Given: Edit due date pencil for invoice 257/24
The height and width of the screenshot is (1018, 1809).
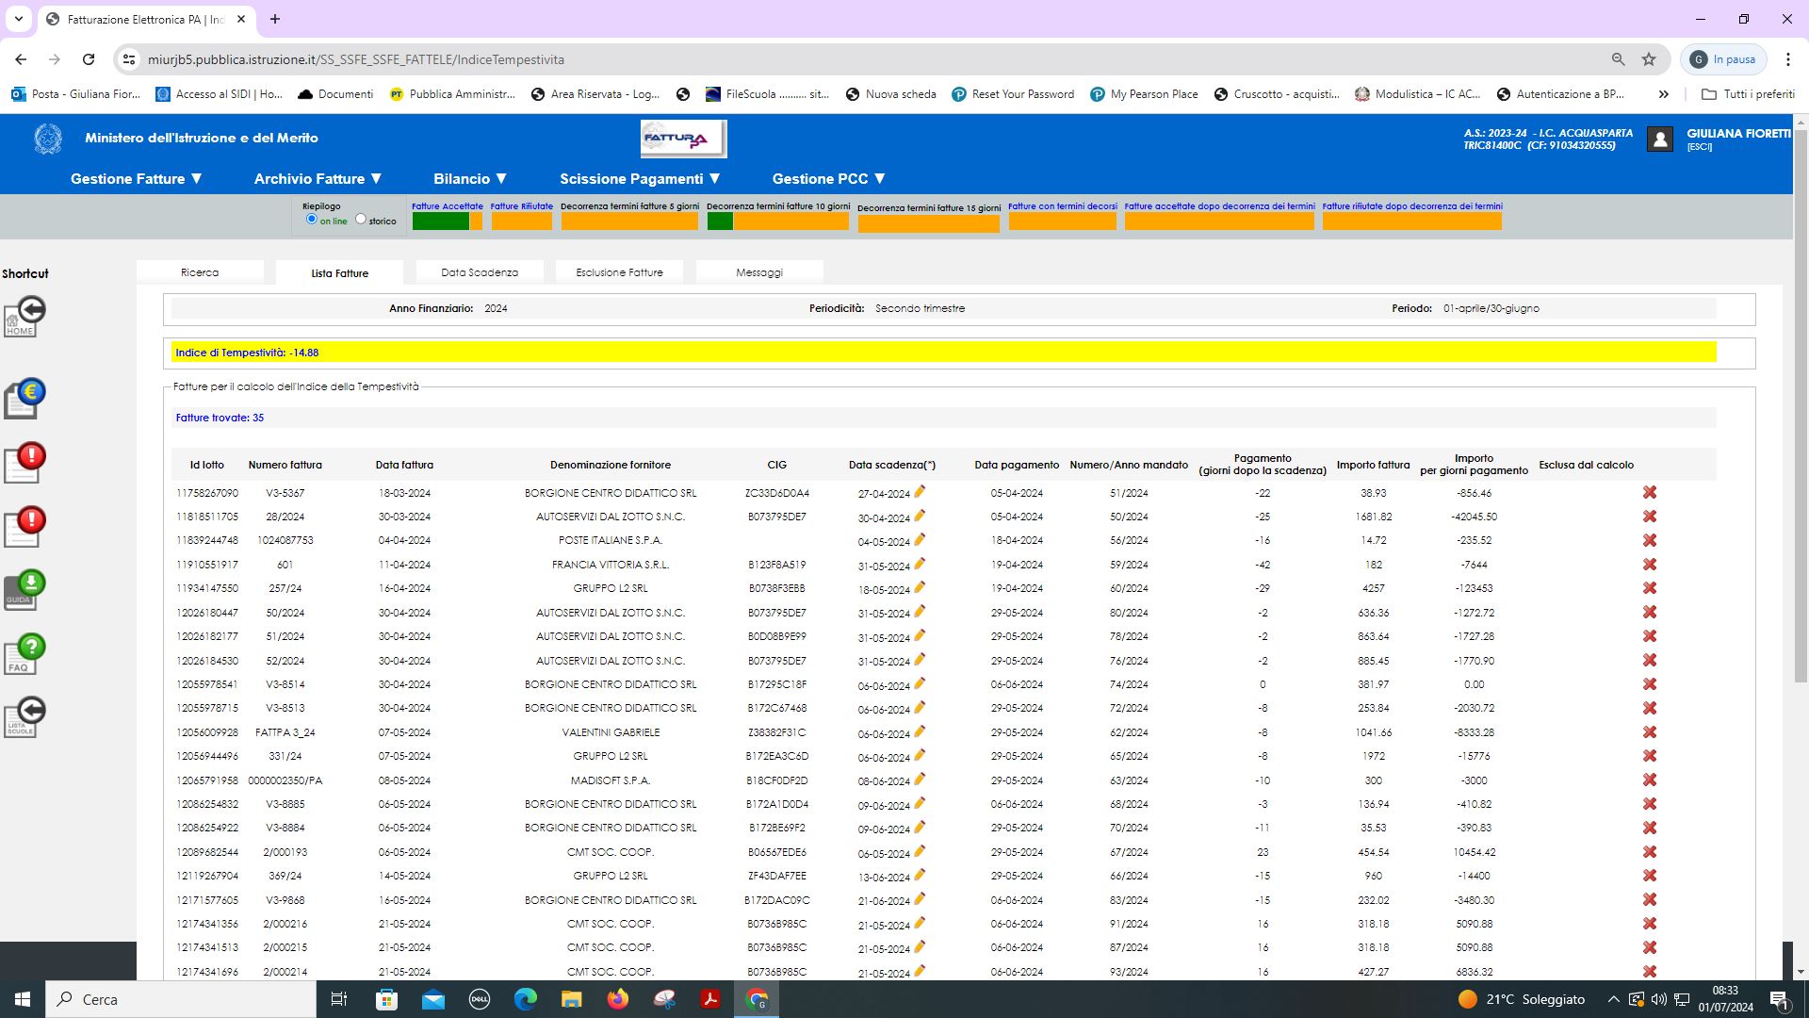Looking at the screenshot, I should coord(920,587).
